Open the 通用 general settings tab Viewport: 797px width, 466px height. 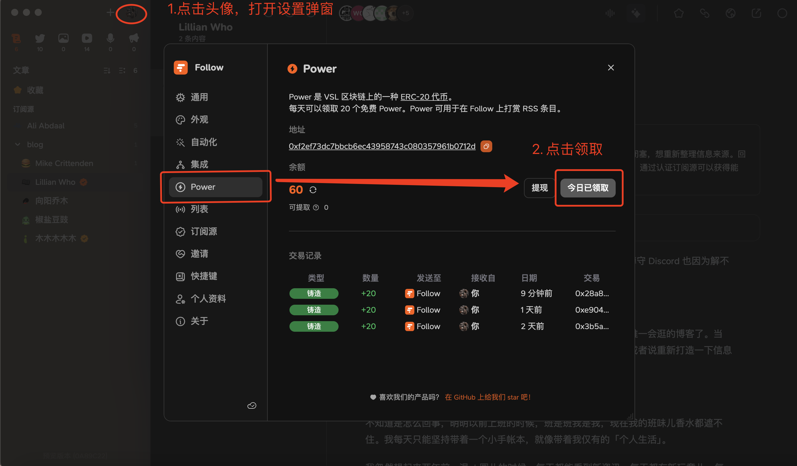pyautogui.click(x=215, y=97)
